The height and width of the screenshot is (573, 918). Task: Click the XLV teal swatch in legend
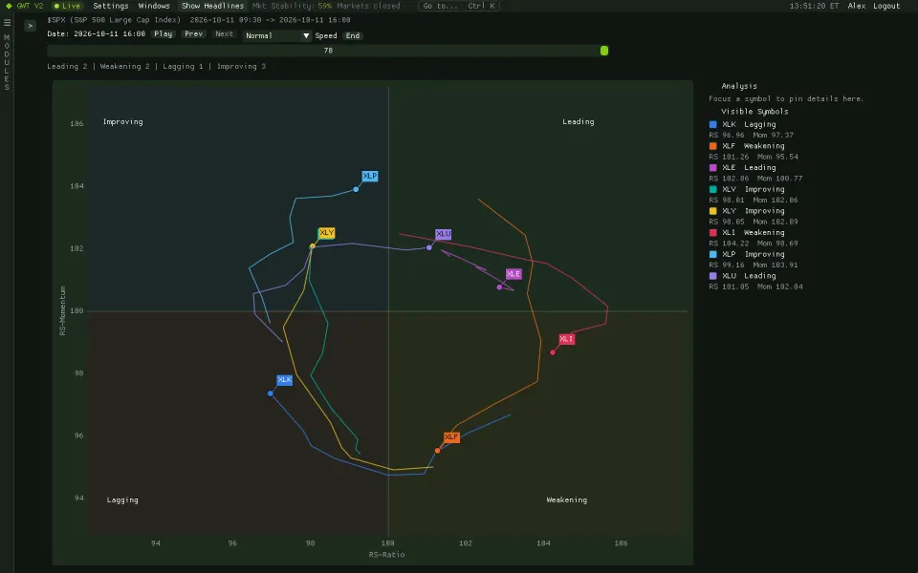point(713,189)
